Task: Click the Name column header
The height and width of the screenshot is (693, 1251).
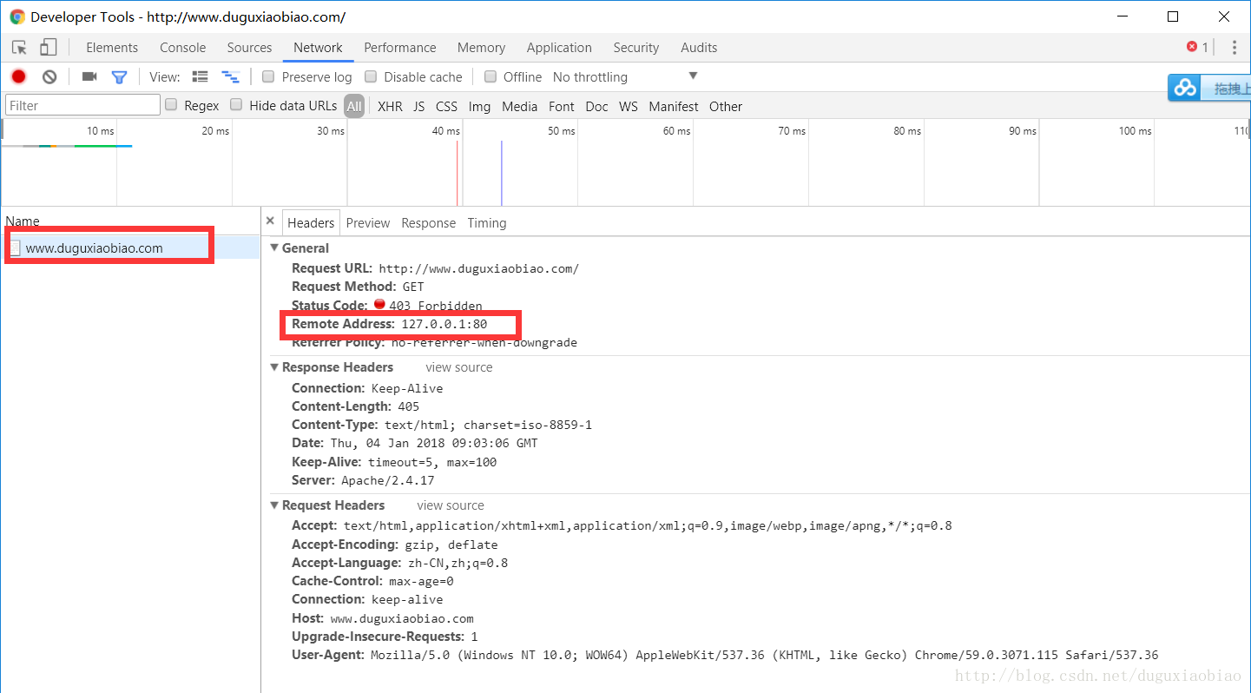Action: pos(130,221)
